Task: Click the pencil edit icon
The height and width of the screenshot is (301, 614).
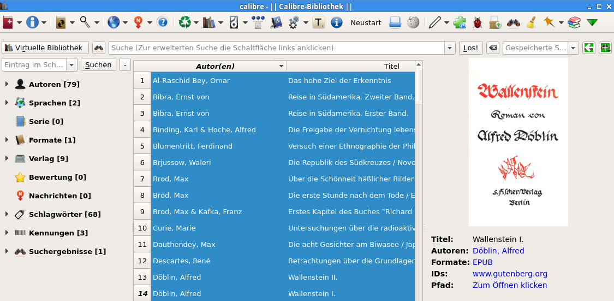Action: 434,22
